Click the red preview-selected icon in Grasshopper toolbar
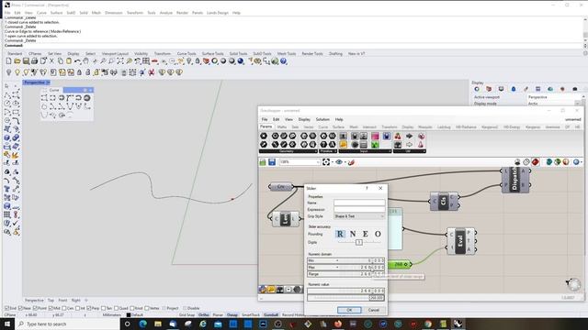The image size is (588, 330). click(x=535, y=161)
